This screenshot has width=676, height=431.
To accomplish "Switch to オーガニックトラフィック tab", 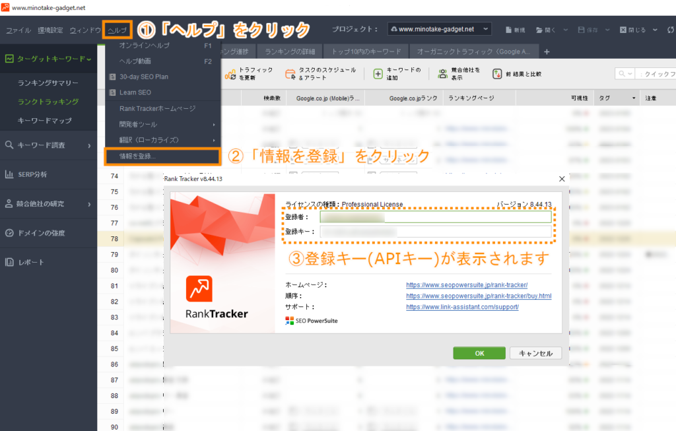I will 474,51.
